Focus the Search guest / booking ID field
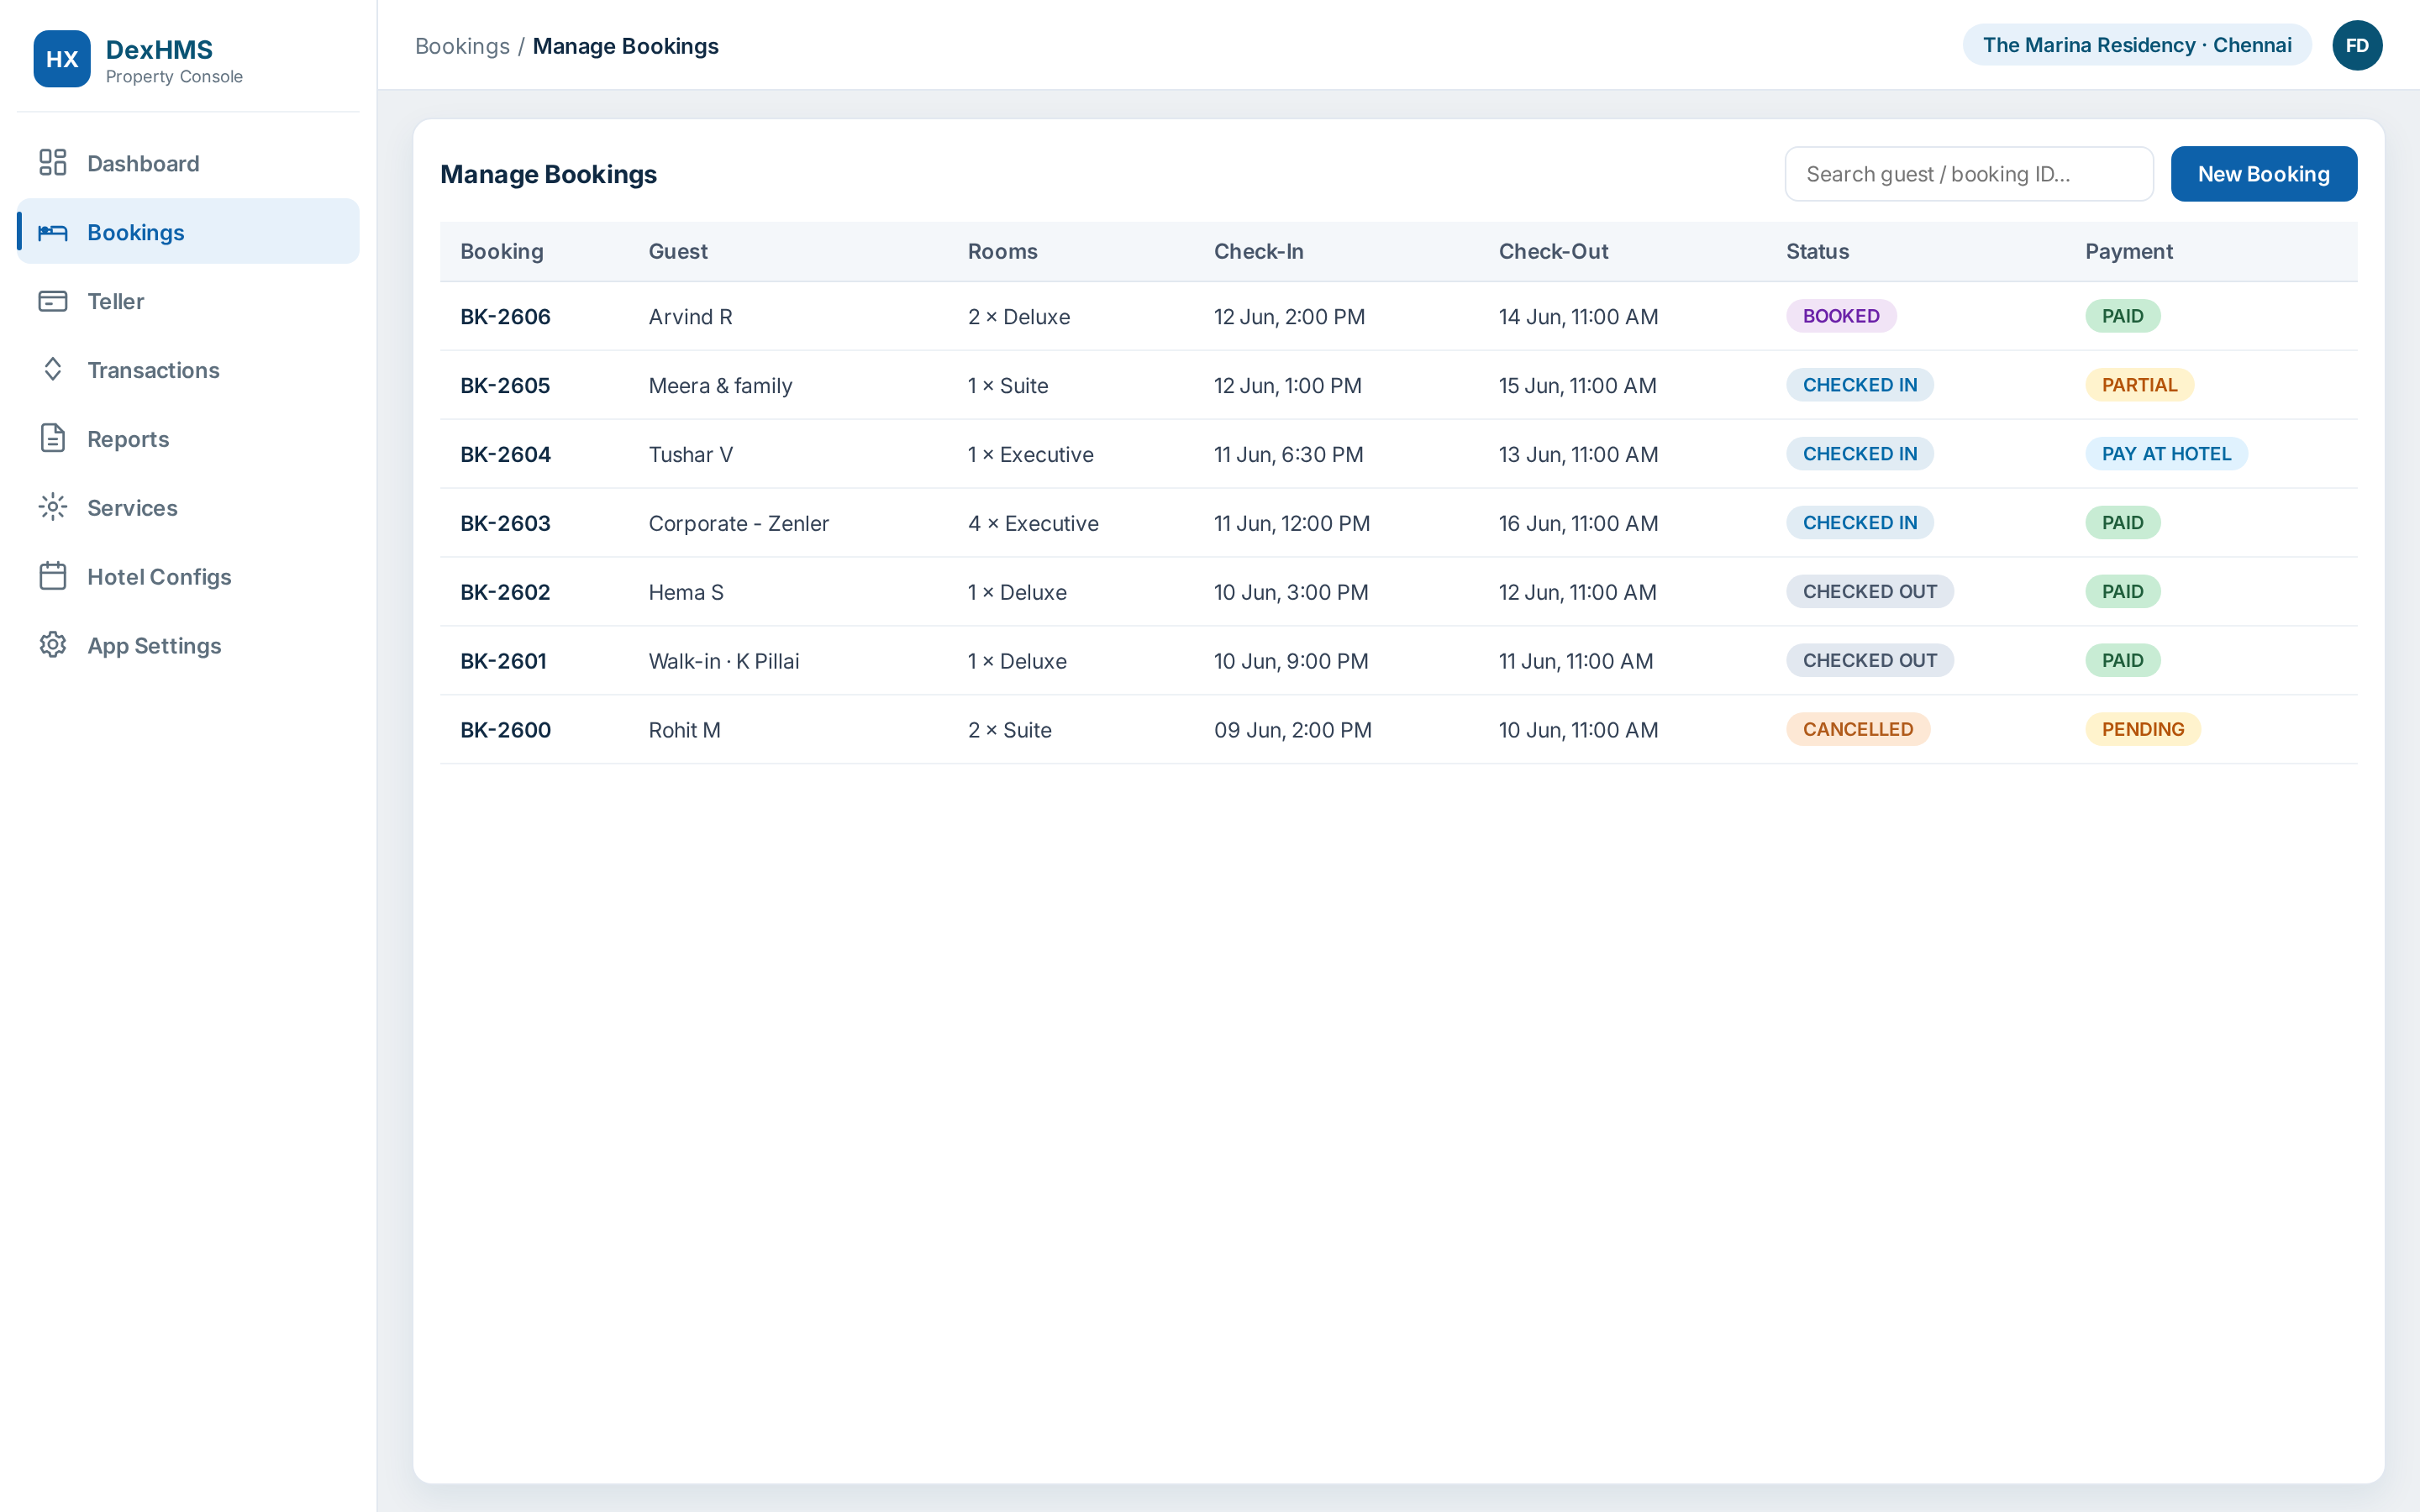This screenshot has width=2420, height=1512. pos(1969,174)
